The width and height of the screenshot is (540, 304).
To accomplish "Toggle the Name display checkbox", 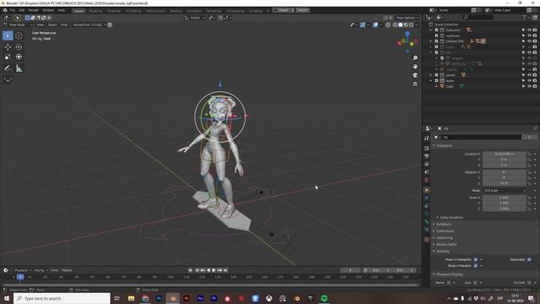I will click(448, 283).
